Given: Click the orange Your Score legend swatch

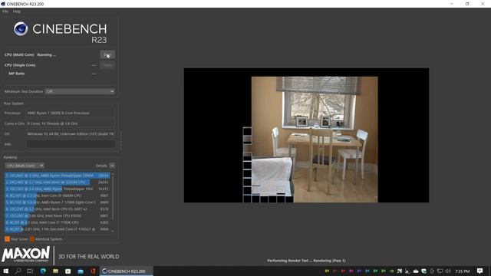Looking at the screenshot, I should [x=7, y=239].
